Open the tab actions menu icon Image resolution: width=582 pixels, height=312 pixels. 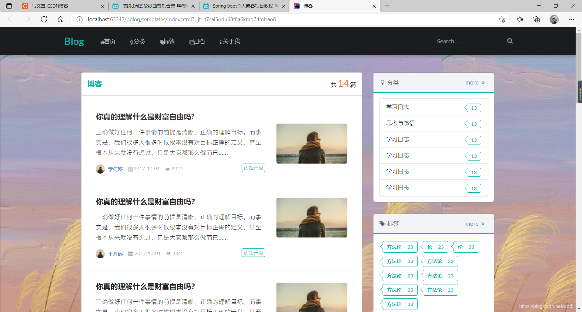[9, 6]
